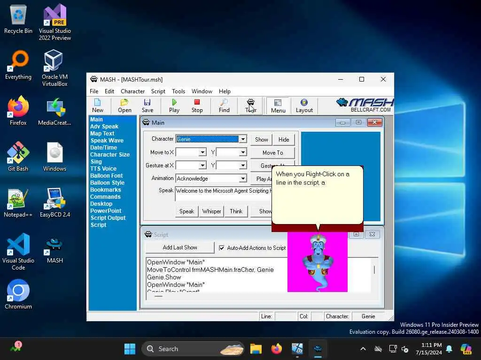Click the Speak button
The image size is (481, 360).
pyautogui.click(x=186, y=211)
